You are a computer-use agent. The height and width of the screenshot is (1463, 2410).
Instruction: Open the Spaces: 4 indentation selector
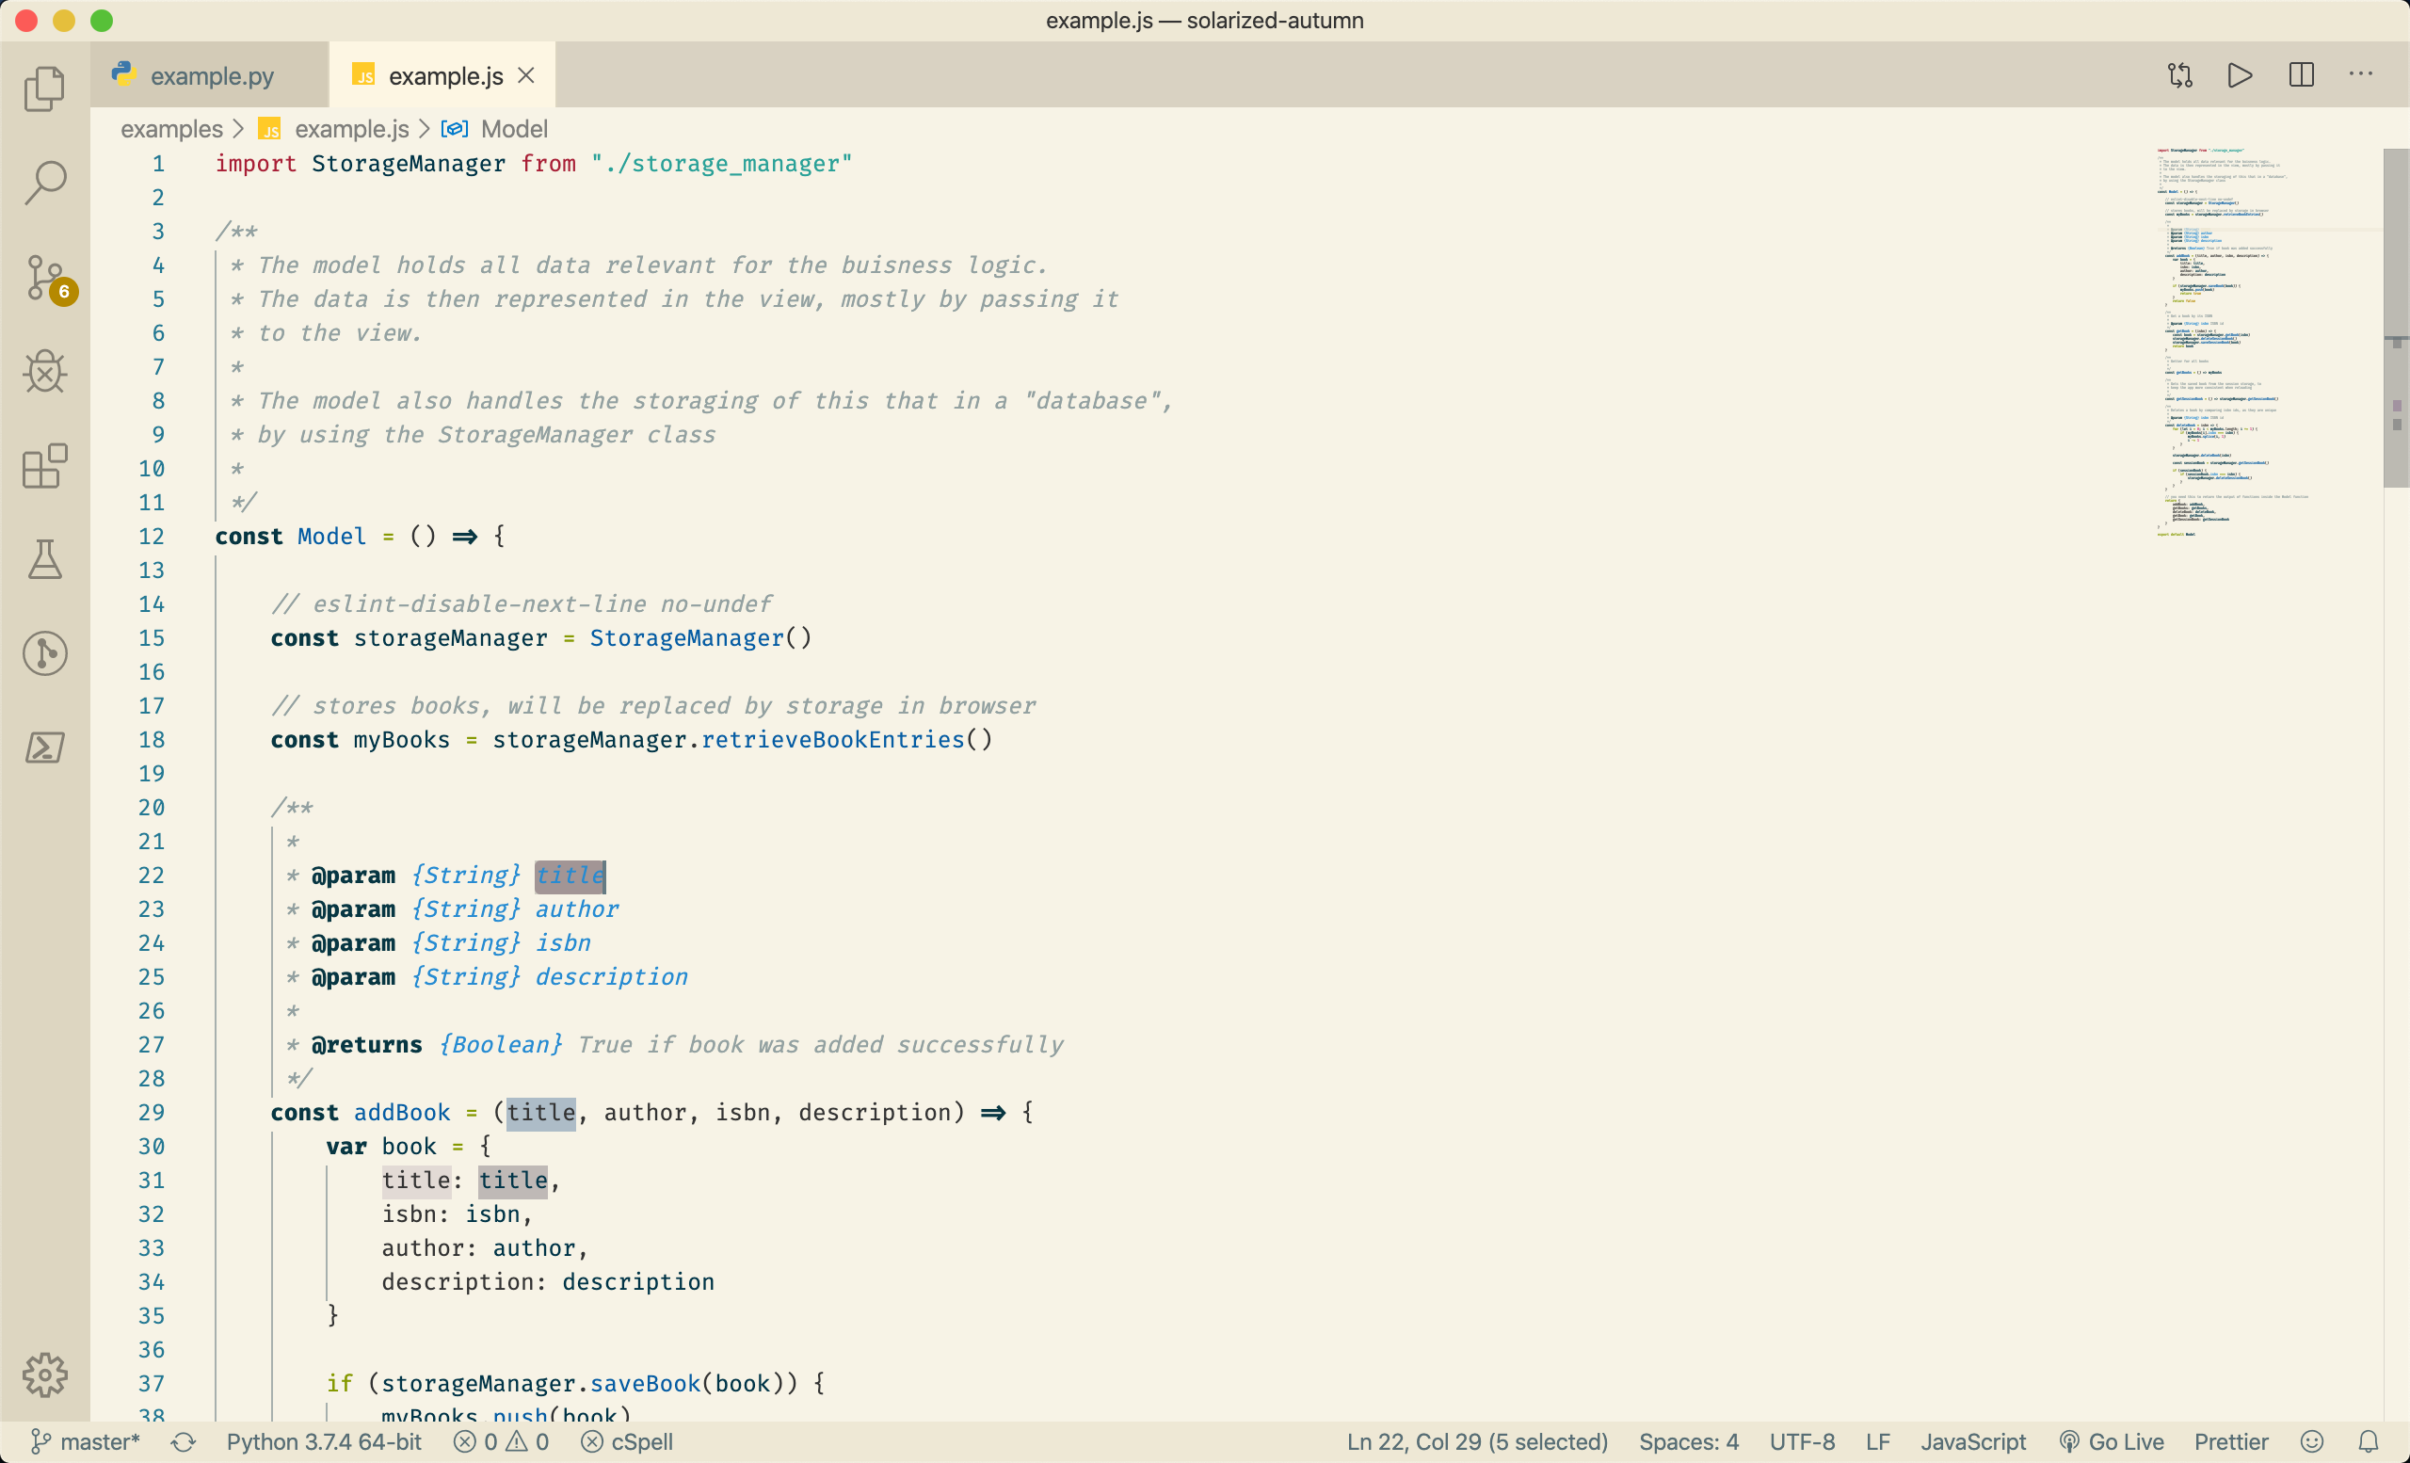1688,1441
